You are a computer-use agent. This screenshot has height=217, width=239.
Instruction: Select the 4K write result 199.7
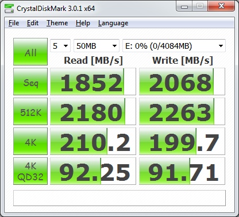point(182,141)
